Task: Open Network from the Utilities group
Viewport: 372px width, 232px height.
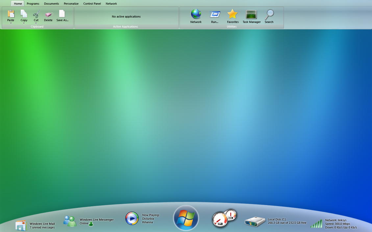Action: pyautogui.click(x=196, y=15)
